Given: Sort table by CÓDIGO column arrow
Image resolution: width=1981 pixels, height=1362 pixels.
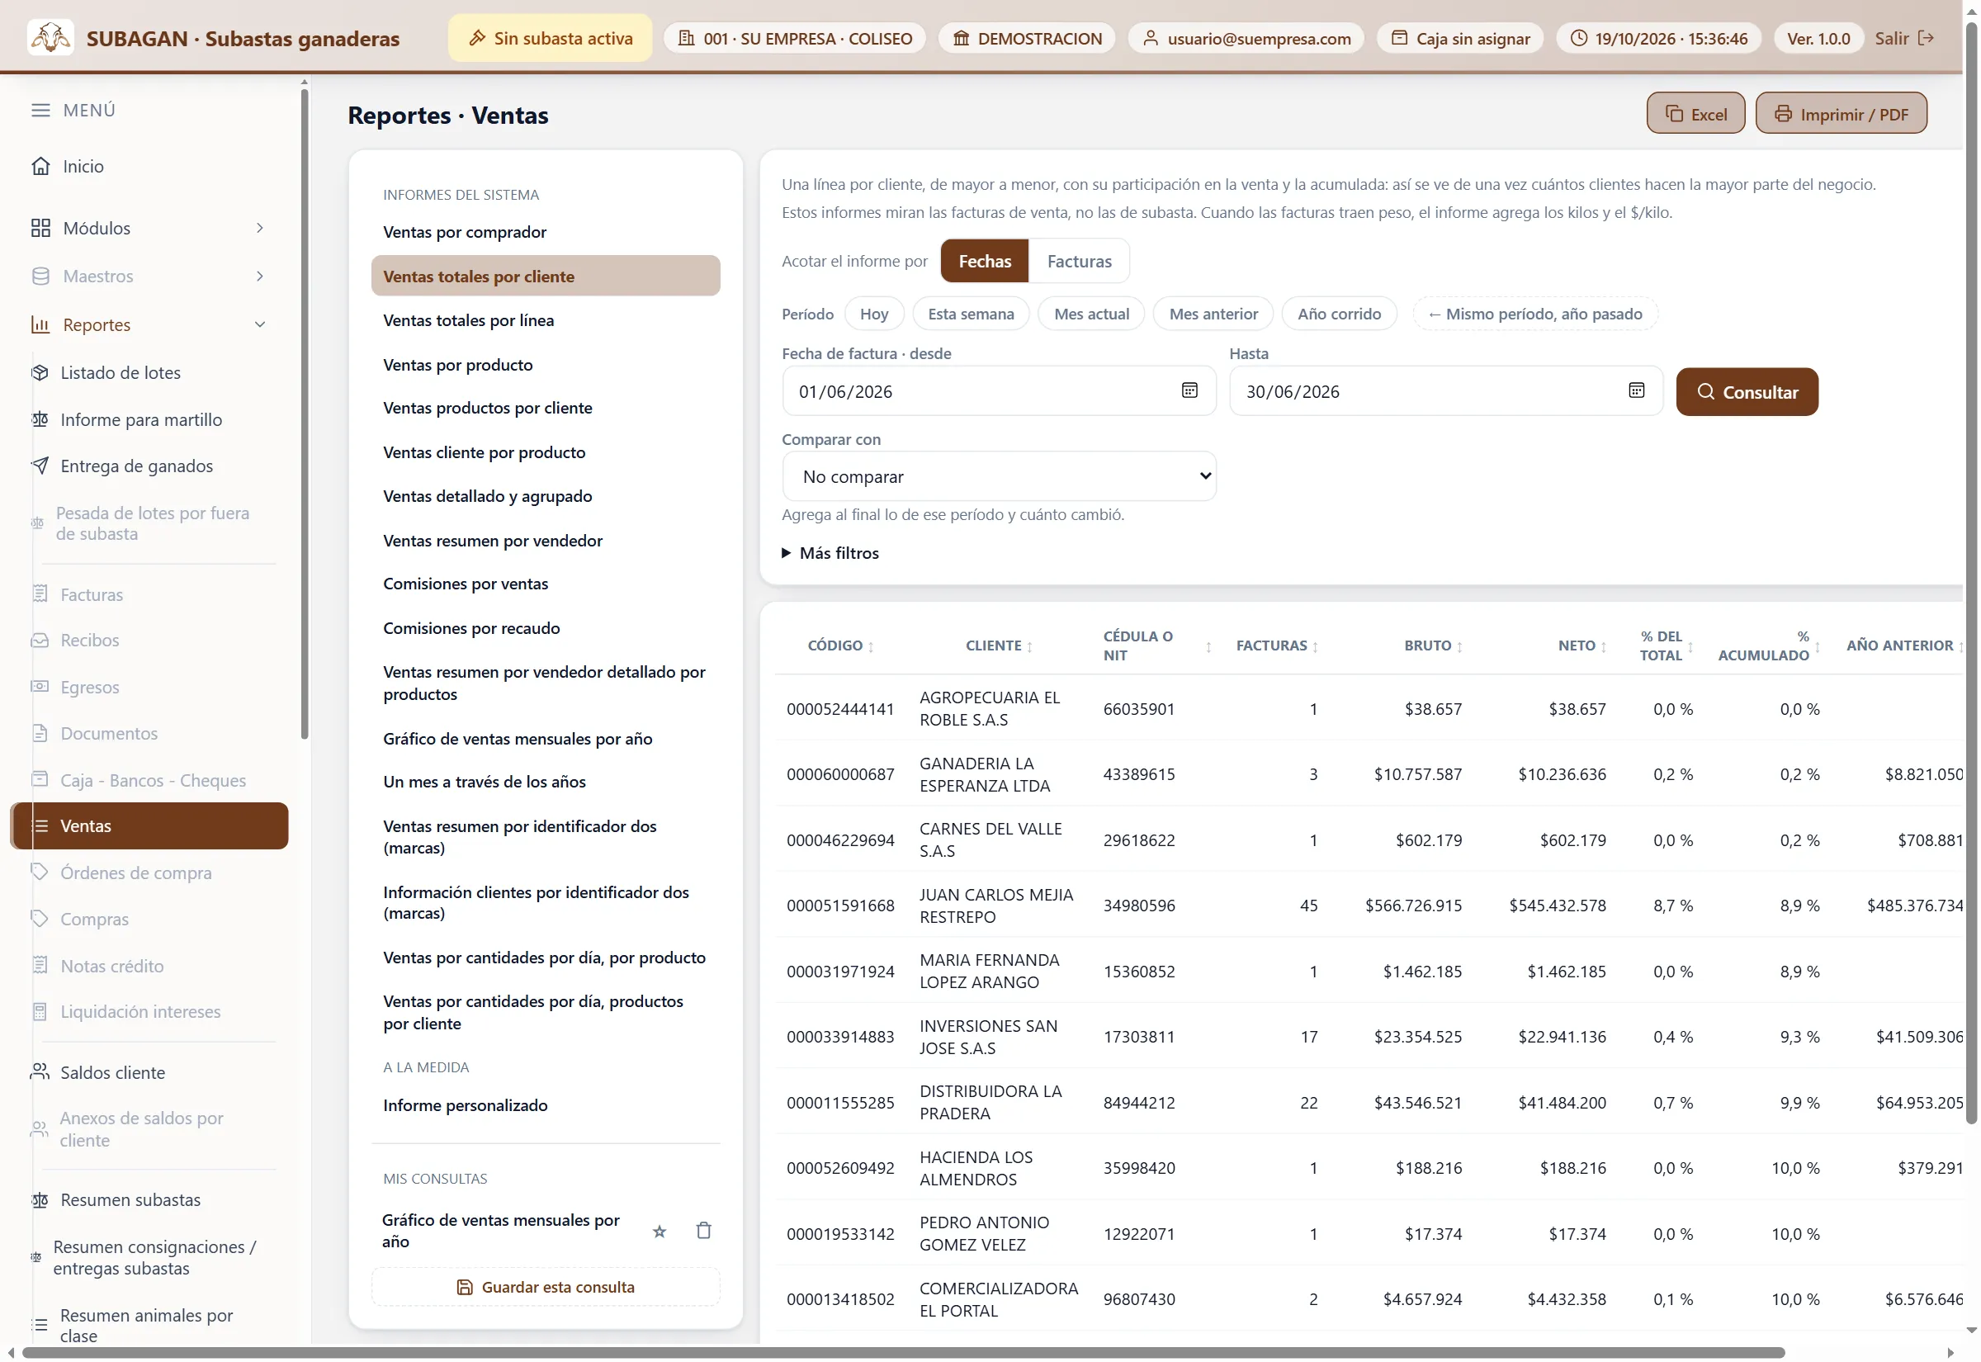Looking at the screenshot, I should 870,647.
